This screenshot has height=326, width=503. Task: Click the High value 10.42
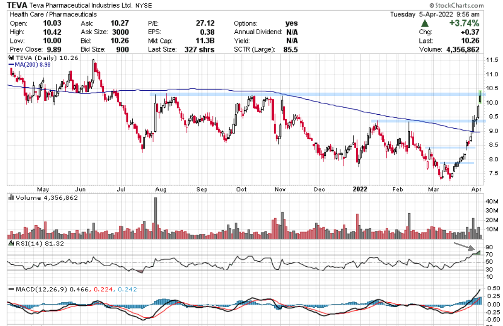(52, 32)
